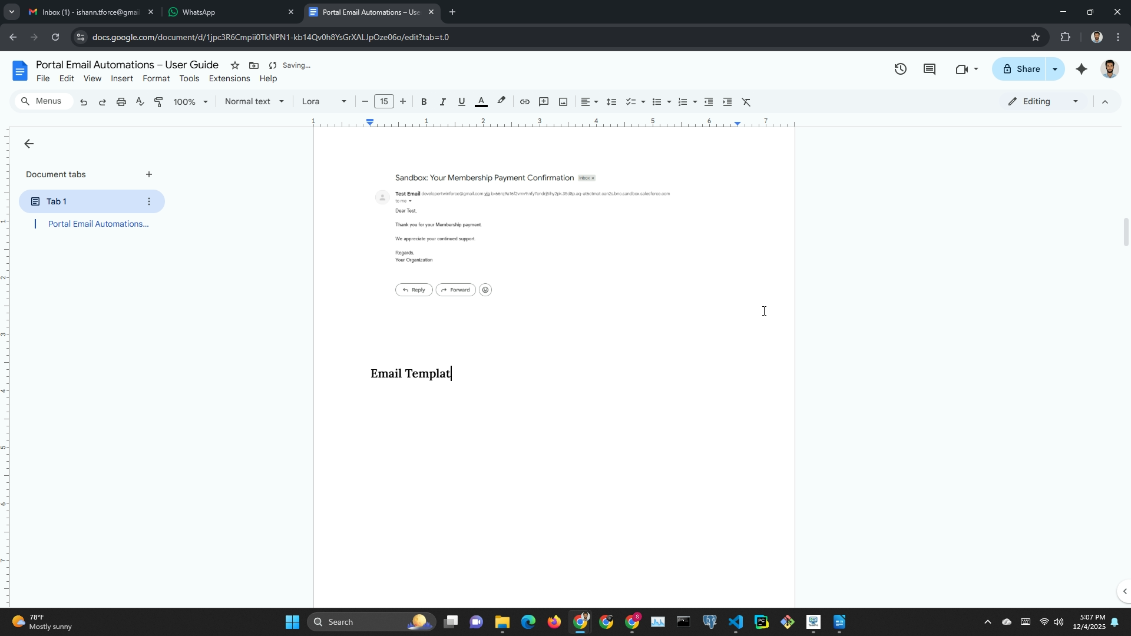This screenshot has width=1131, height=636.
Task: Open version history clock icon
Action: (x=900, y=69)
